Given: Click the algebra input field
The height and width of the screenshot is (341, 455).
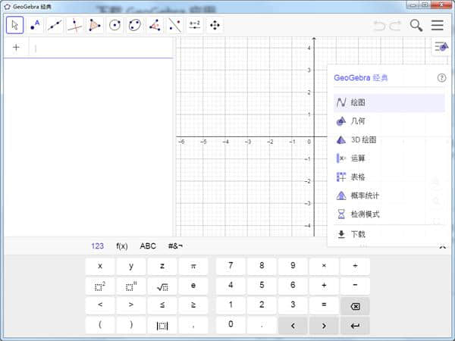Looking at the screenshot, I should pos(99,48).
